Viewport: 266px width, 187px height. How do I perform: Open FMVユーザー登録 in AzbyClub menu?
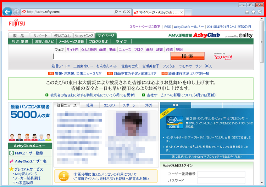[x=29, y=153]
